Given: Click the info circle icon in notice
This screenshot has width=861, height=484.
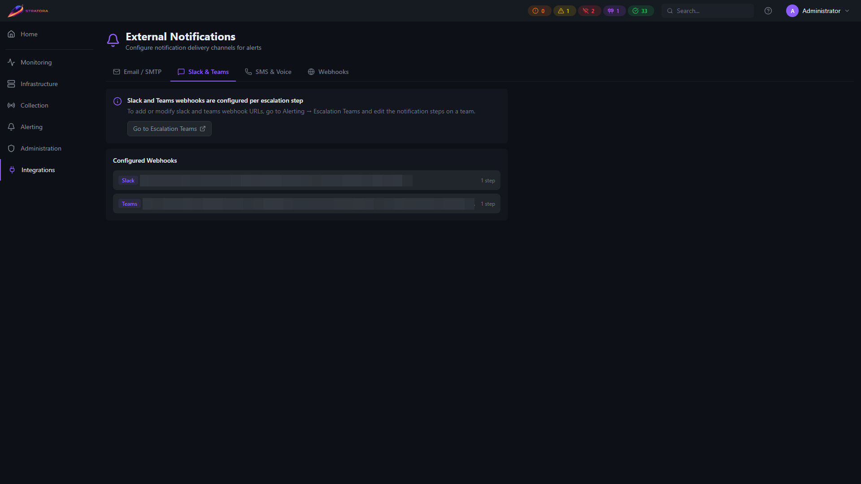Looking at the screenshot, I should (x=117, y=101).
